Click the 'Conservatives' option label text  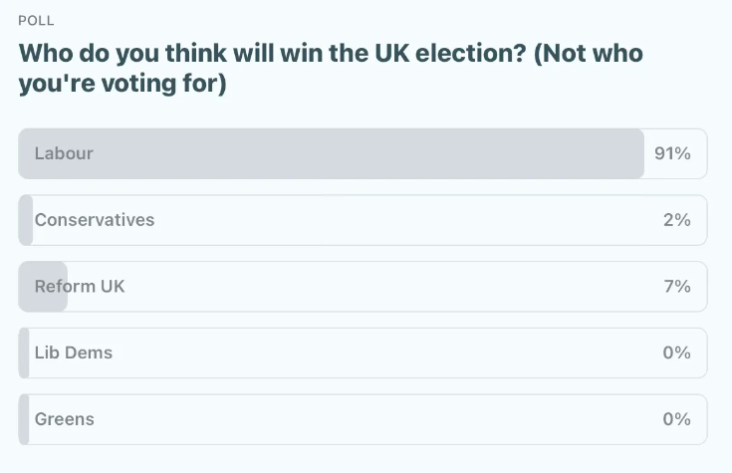click(x=95, y=220)
